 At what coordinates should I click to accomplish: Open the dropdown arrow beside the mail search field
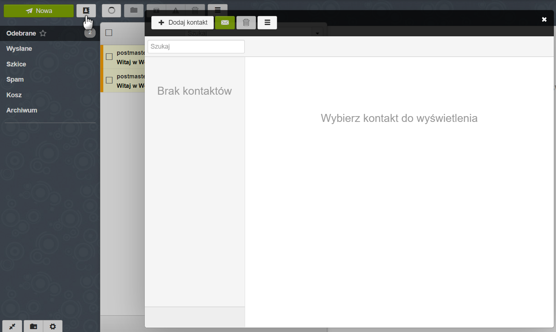[317, 33]
